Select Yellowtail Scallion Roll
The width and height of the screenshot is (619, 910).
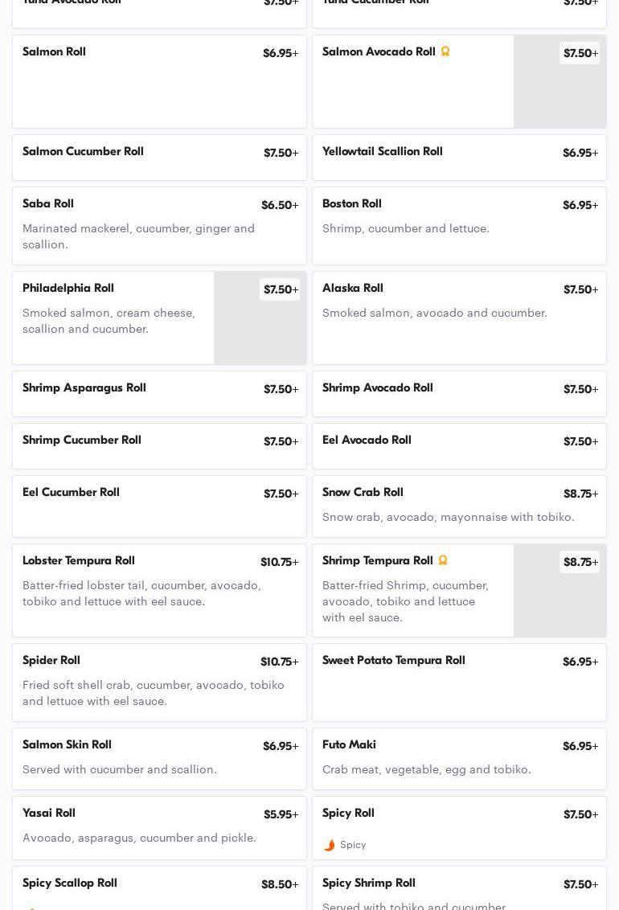(x=383, y=152)
